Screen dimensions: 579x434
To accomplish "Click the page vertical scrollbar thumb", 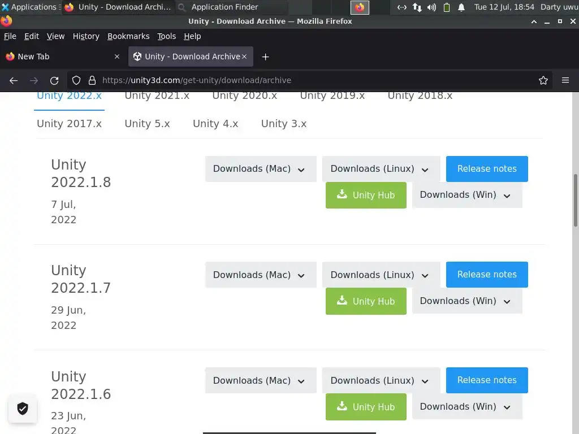I will click(575, 201).
